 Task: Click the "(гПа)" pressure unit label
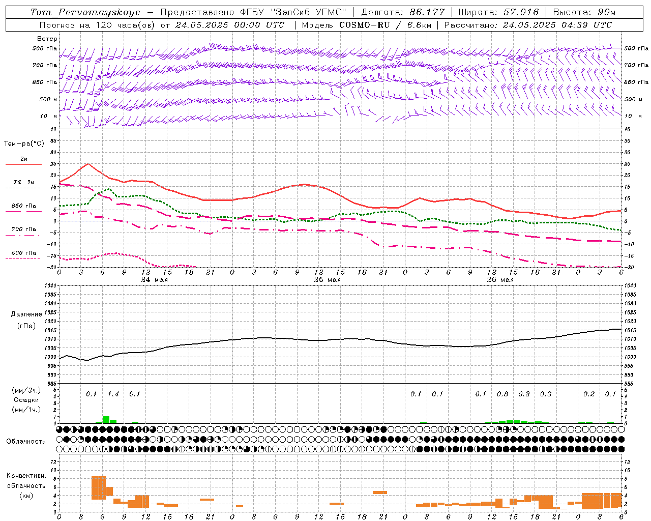point(26,326)
